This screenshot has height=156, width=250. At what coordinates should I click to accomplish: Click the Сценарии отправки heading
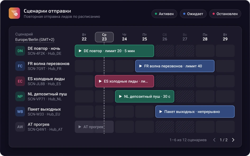tap(47, 11)
